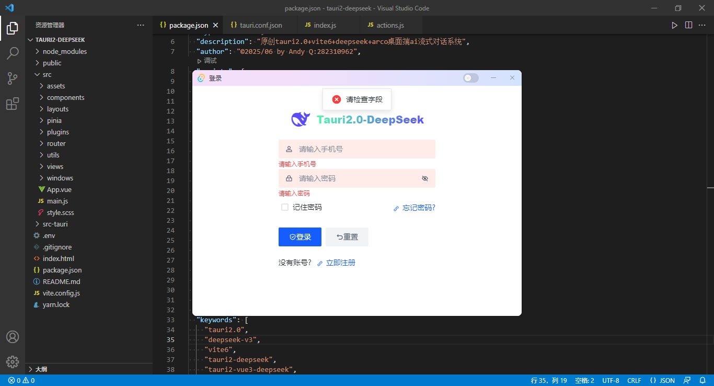Click the Run play icon in editor toolbar
This screenshot has width=714, height=386.
(675, 25)
